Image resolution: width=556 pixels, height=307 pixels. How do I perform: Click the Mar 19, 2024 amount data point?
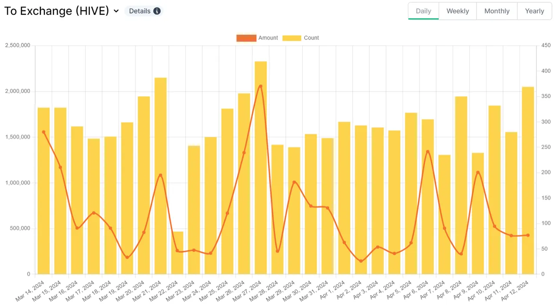pos(127,258)
